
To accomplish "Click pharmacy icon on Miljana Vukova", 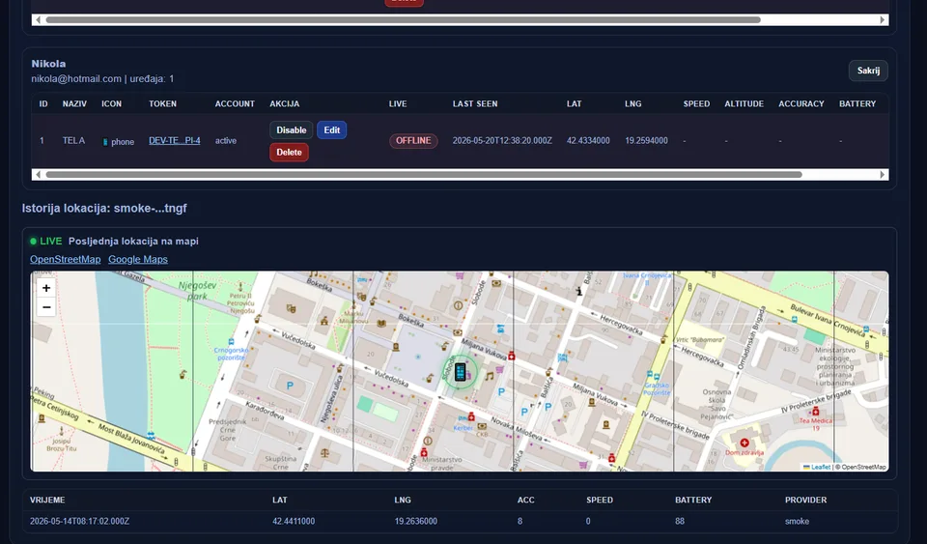I will (x=512, y=356).
